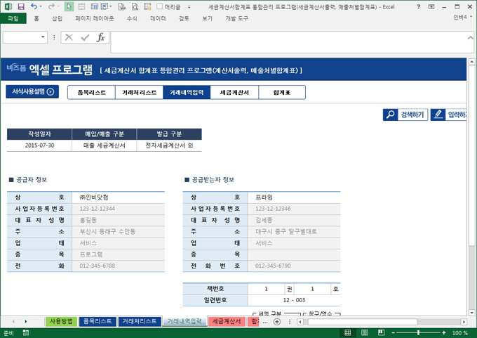
Task: Click the table grid icon in quick access
Action: 95,6
